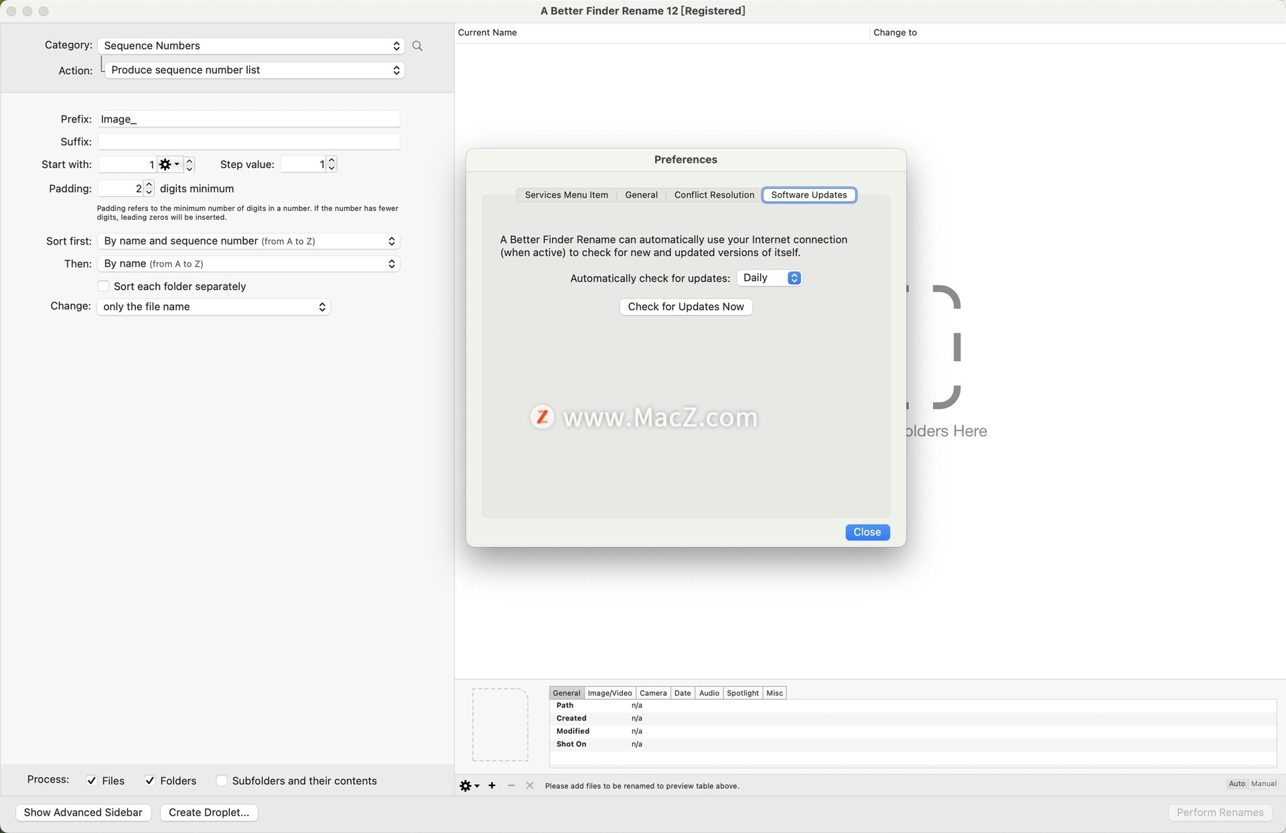Switch preview mode to Auto
This screenshot has width=1286, height=833.
tap(1236, 783)
